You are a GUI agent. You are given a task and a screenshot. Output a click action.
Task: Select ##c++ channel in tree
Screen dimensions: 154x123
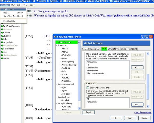click(65, 49)
